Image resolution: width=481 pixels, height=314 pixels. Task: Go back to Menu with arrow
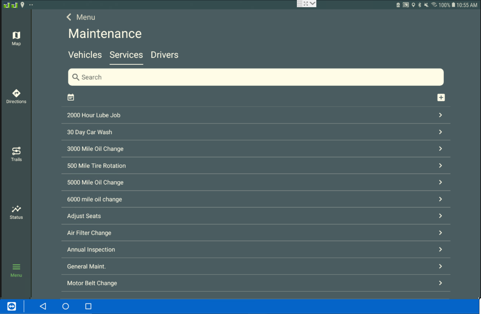[x=69, y=17]
